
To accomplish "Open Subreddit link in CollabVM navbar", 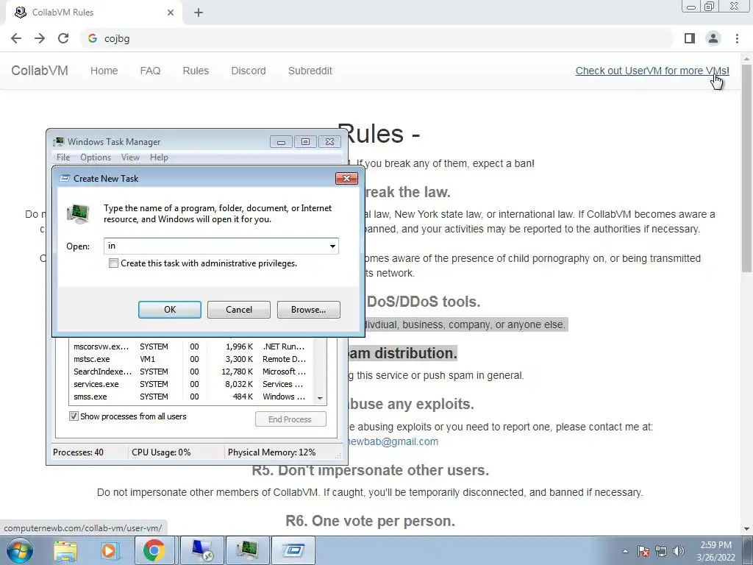I will pyautogui.click(x=310, y=71).
